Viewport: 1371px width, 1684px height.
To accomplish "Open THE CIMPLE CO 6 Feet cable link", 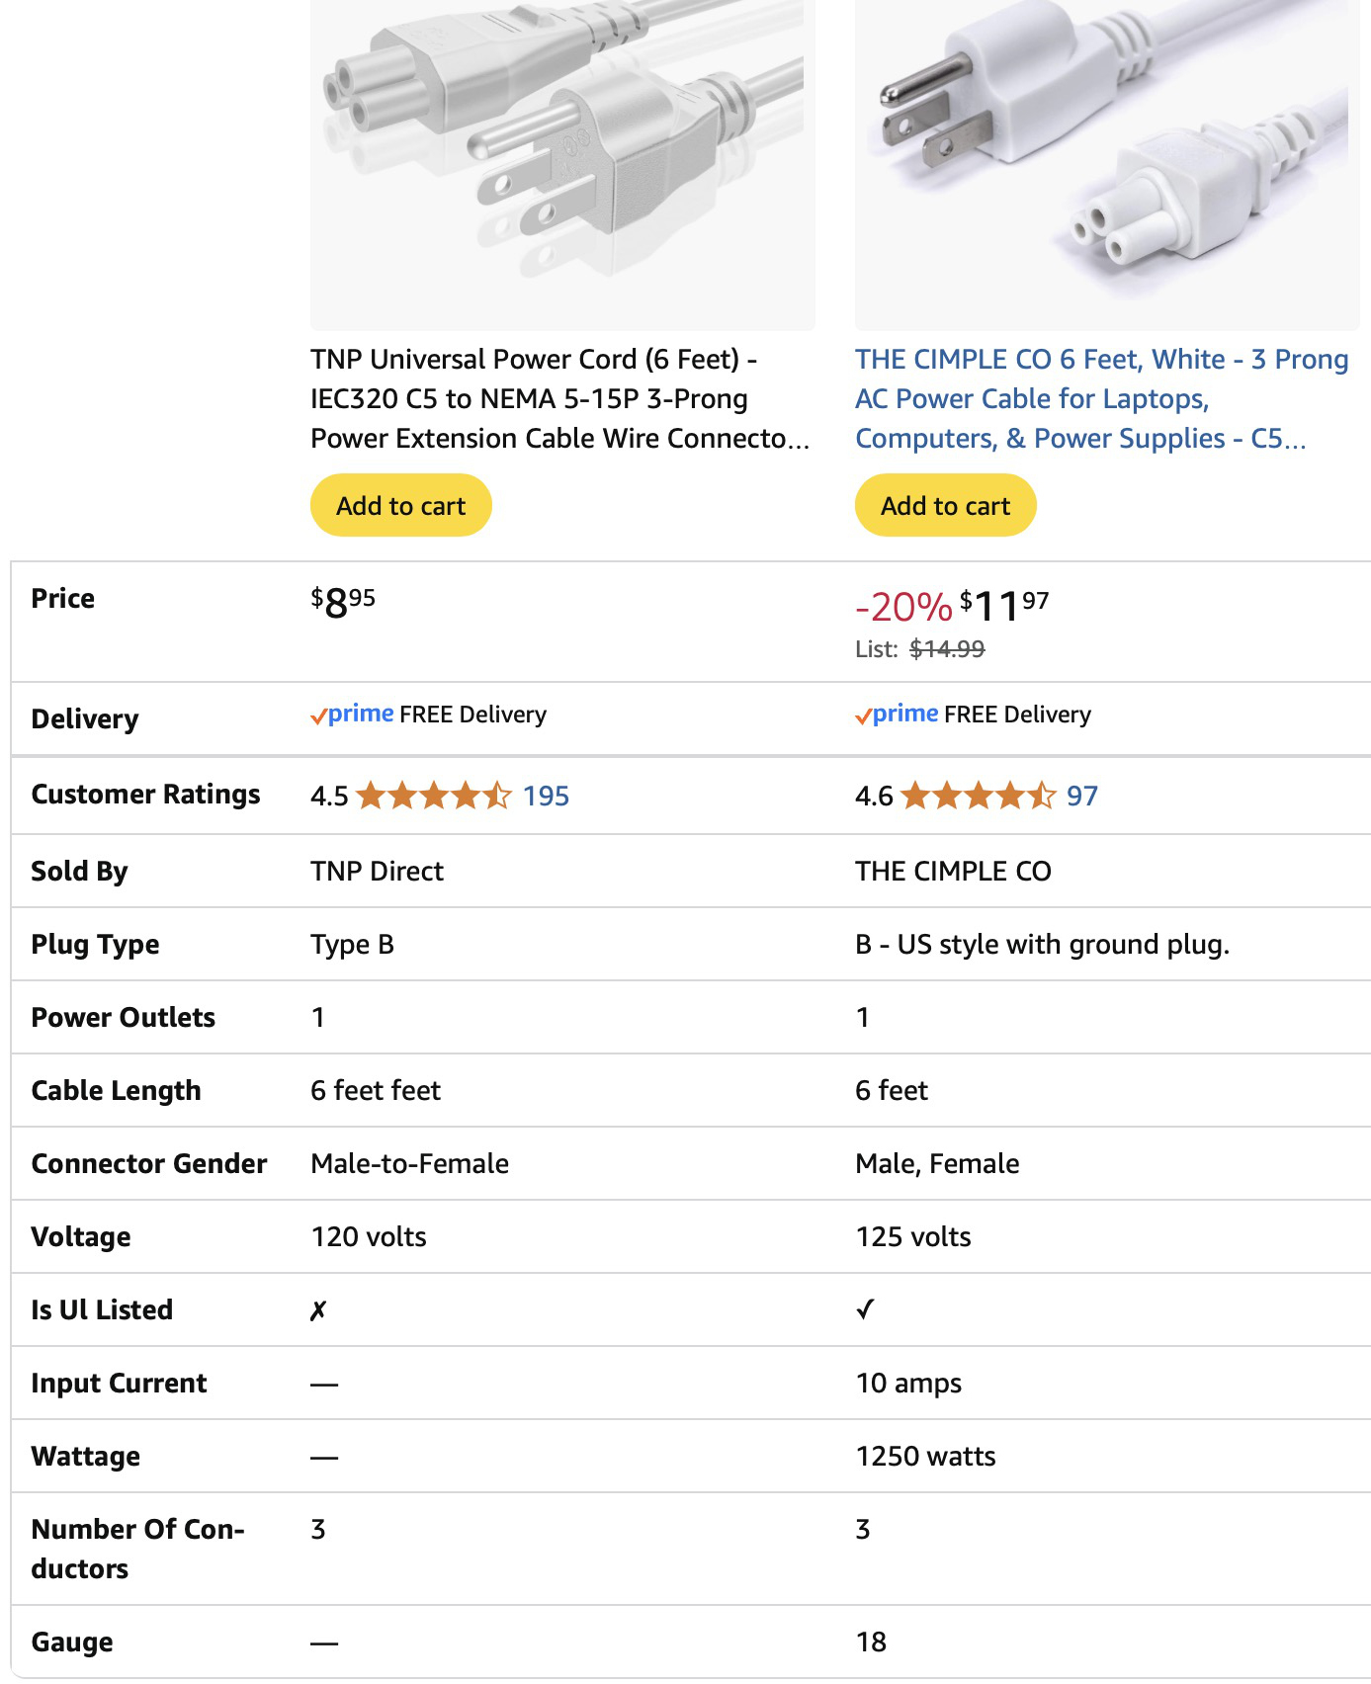I will tap(1101, 398).
